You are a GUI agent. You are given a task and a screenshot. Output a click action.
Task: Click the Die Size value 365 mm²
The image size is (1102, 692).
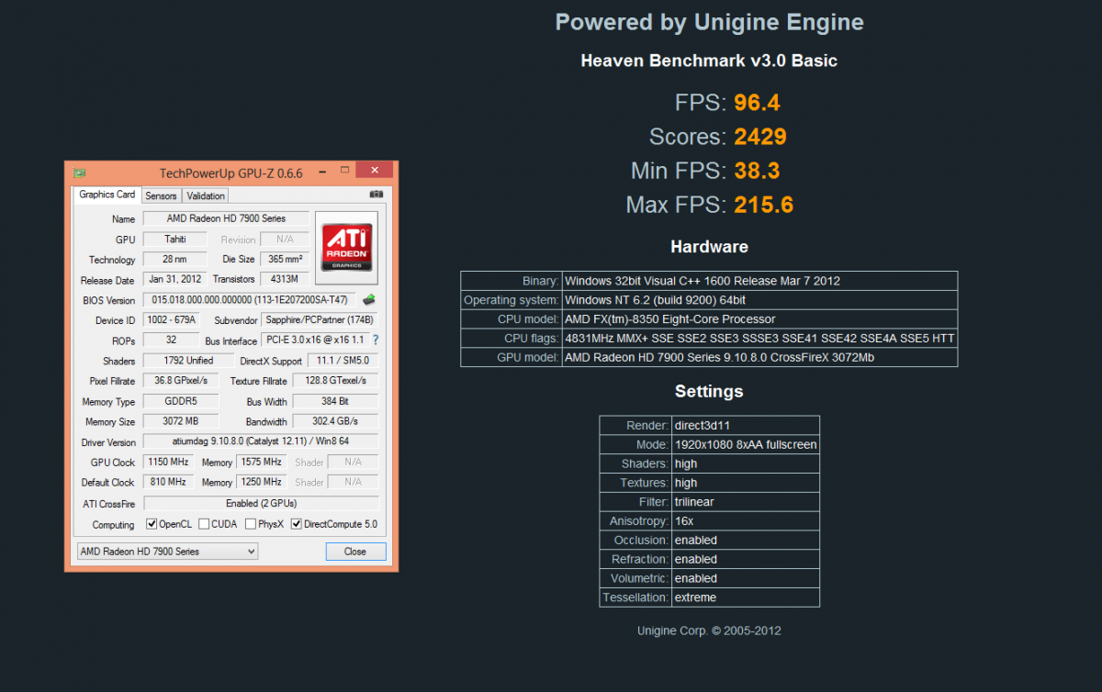(285, 259)
